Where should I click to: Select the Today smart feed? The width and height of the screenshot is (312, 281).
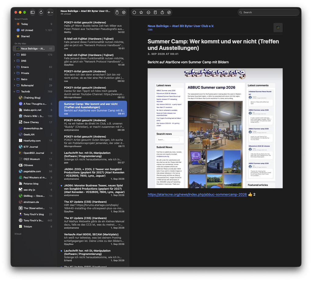click(x=34, y=24)
